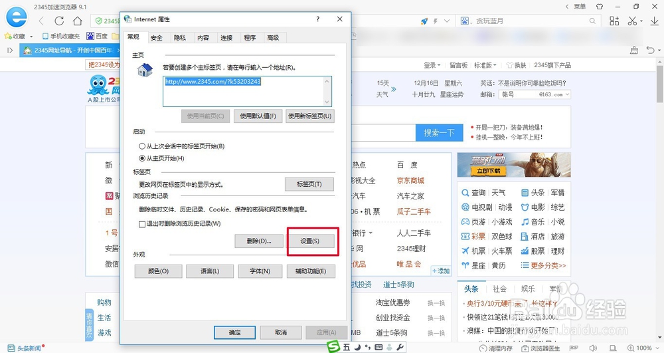Image resolution: width=664 pixels, height=353 pixels.
Task: Click 使用新标签页(U) button
Action: point(310,116)
